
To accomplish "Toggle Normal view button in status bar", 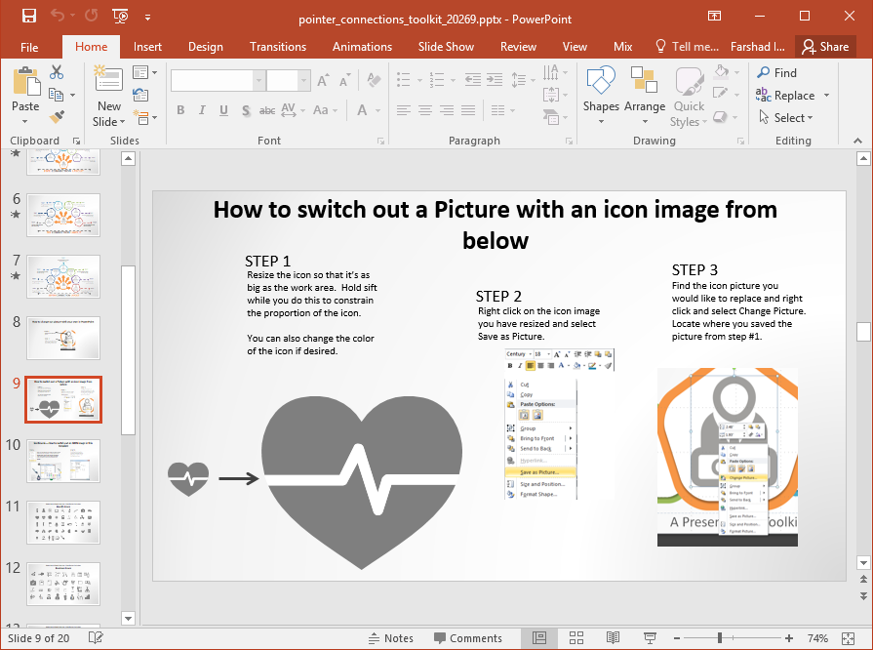I will 539,638.
